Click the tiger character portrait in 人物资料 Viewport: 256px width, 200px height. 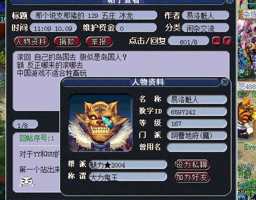pyautogui.click(x=100, y=123)
